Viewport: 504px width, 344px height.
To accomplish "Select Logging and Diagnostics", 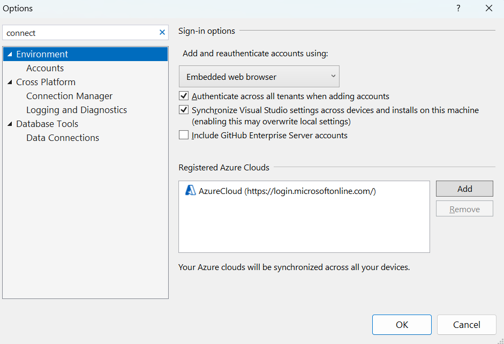I will 76,110.
